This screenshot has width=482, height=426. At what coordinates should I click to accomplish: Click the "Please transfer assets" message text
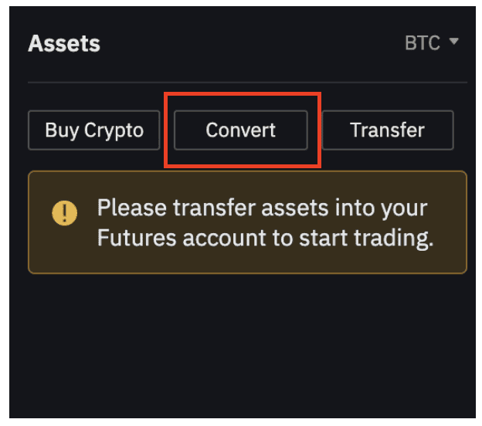tap(262, 208)
